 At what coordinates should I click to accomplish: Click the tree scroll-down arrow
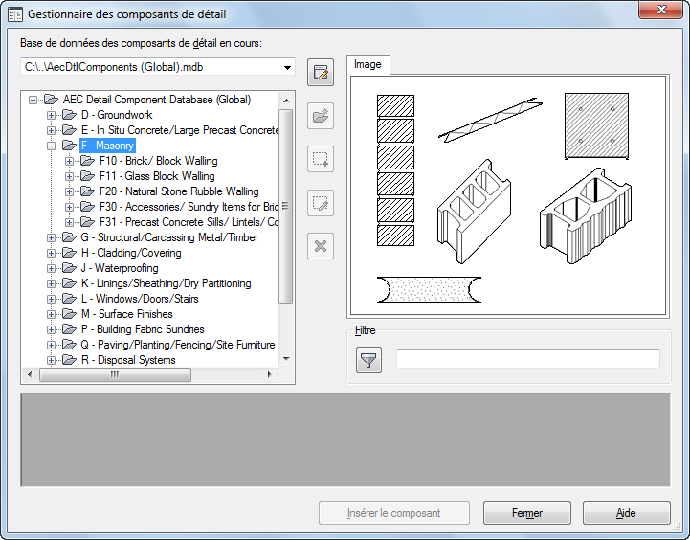286,359
